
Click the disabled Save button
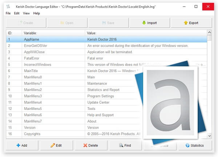coord(109,23)
